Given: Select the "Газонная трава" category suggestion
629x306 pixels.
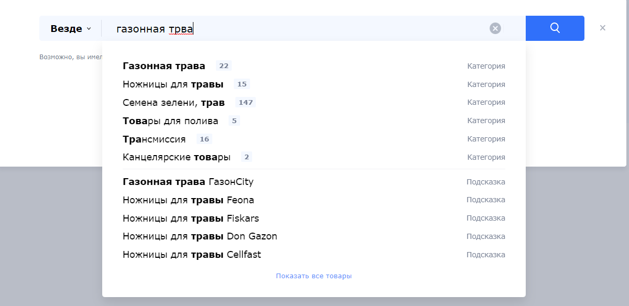Looking at the screenshot, I should pyautogui.click(x=164, y=66).
